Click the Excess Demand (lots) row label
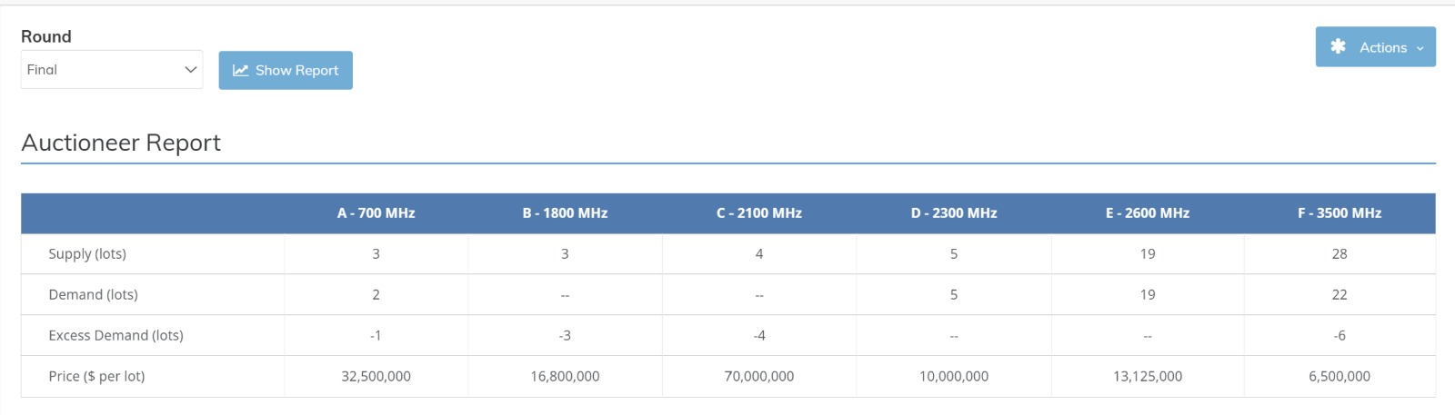The width and height of the screenshot is (1455, 415). pyautogui.click(x=115, y=336)
